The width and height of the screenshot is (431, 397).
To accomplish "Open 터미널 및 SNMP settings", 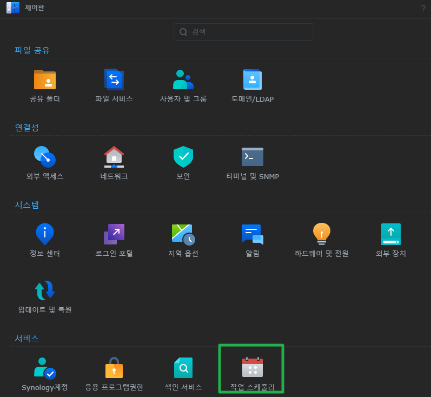I will click(x=253, y=157).
